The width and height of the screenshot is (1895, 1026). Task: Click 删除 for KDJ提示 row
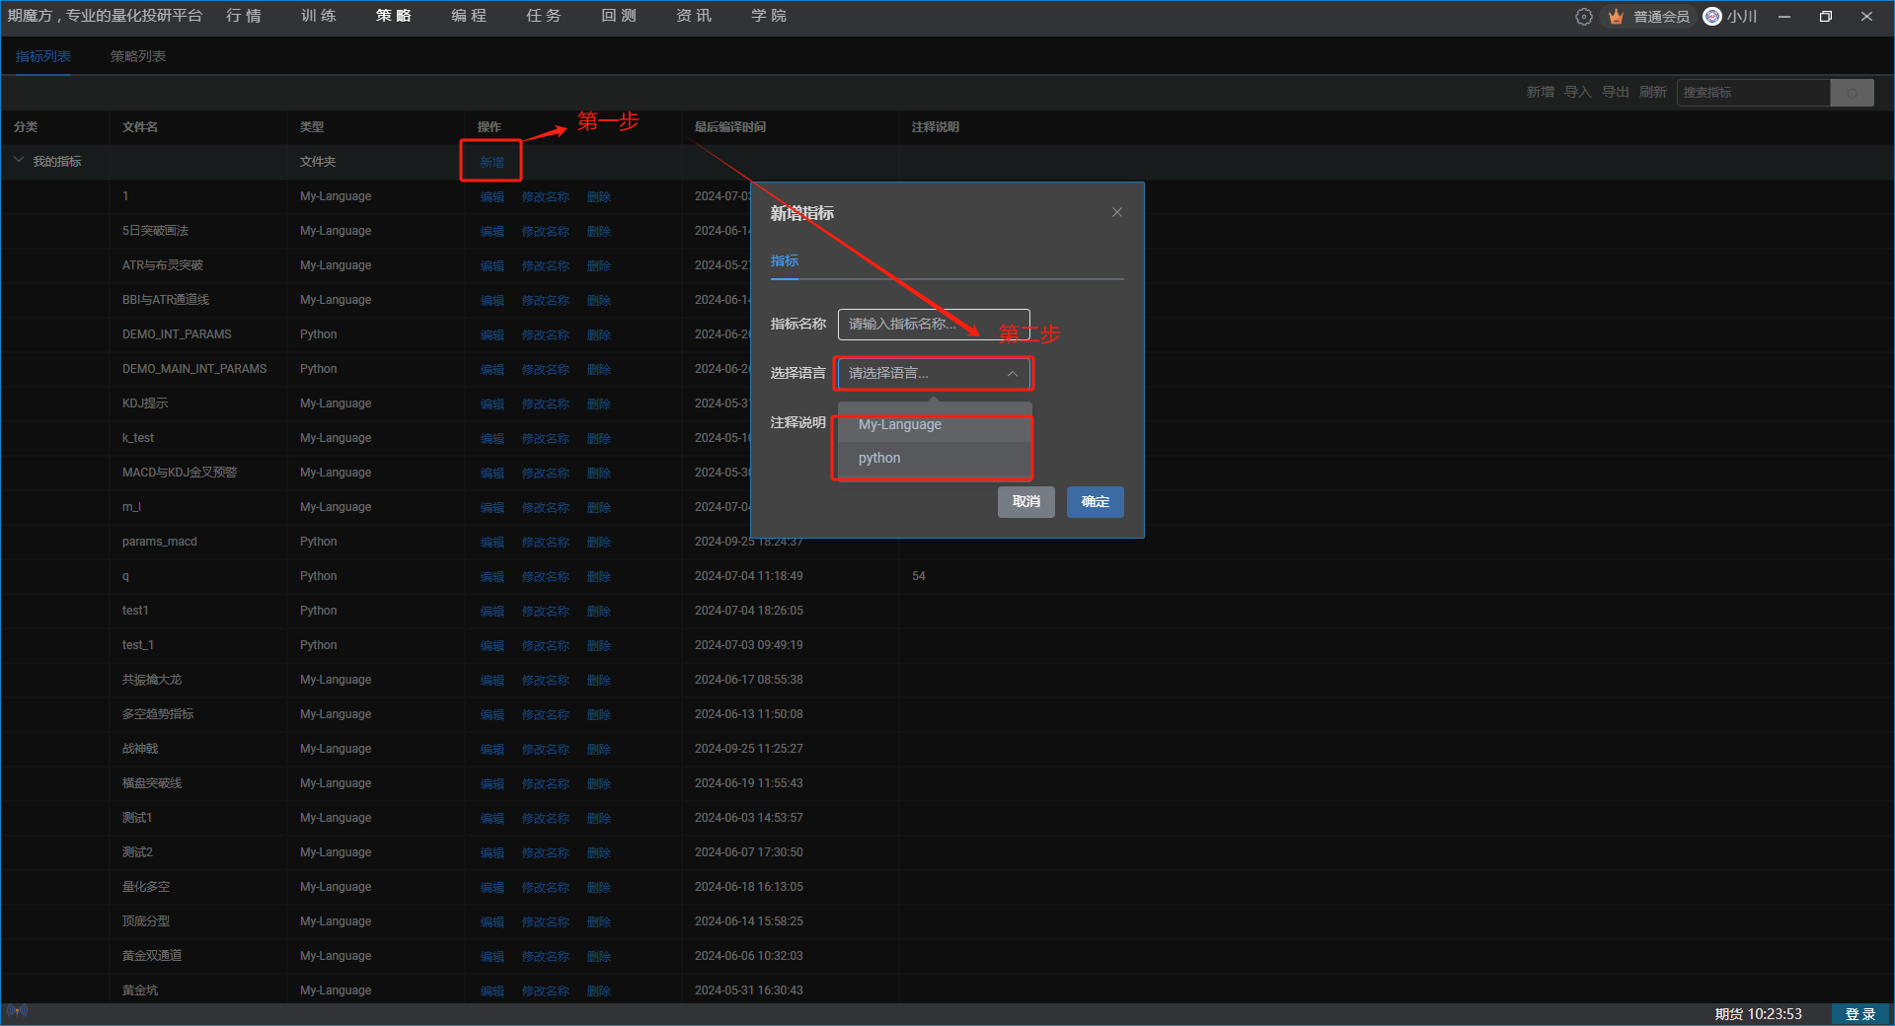(598, 404)
